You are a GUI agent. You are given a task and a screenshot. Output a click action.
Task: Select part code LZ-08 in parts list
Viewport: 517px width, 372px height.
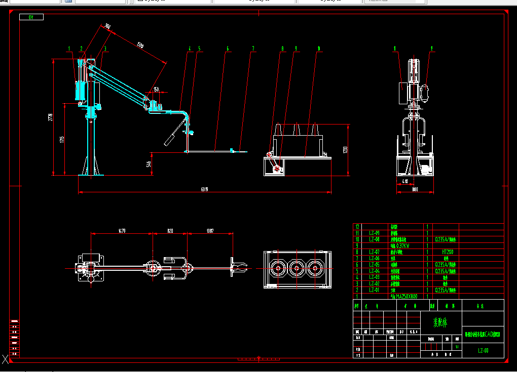coord(374,239)
